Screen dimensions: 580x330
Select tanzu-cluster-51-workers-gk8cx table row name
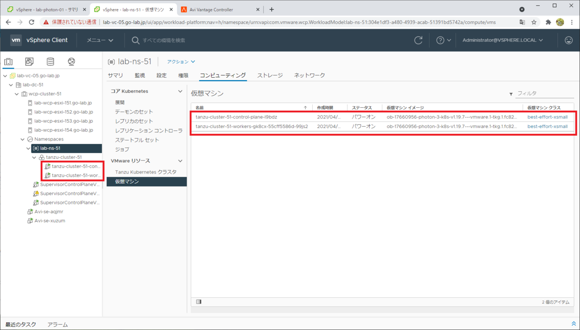(252, 126)
